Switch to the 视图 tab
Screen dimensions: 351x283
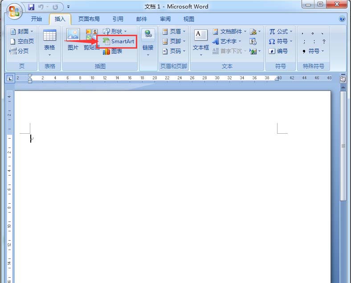[189, 19]
